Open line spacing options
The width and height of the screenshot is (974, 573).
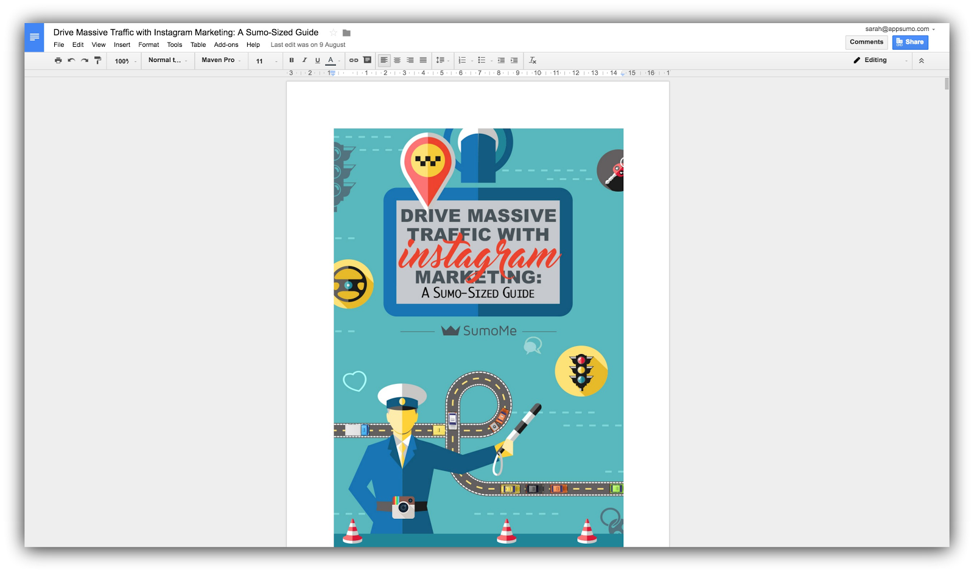442,60
